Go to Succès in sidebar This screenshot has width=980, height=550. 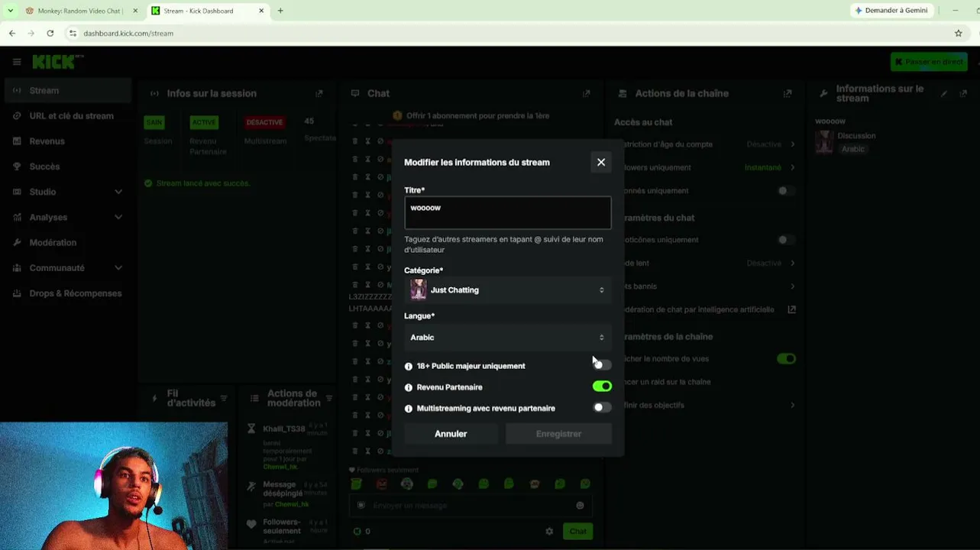coord(66,167)
